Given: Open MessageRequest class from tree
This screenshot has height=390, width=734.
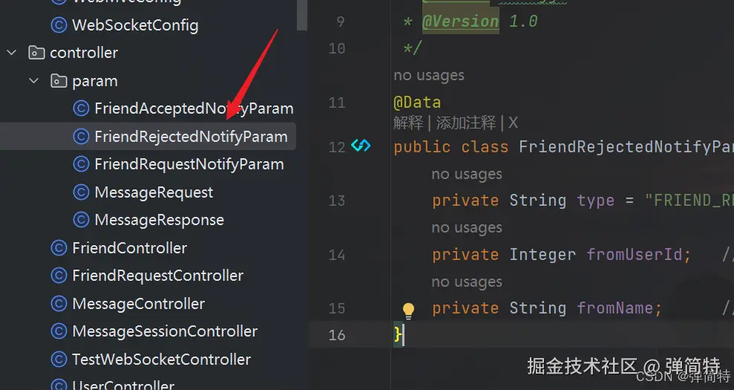Looking at the screenshot, I should (x=154, y=192).
